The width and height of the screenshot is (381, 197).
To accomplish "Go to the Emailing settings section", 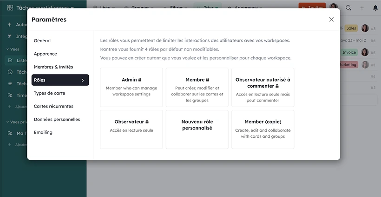I will [43, 132].
